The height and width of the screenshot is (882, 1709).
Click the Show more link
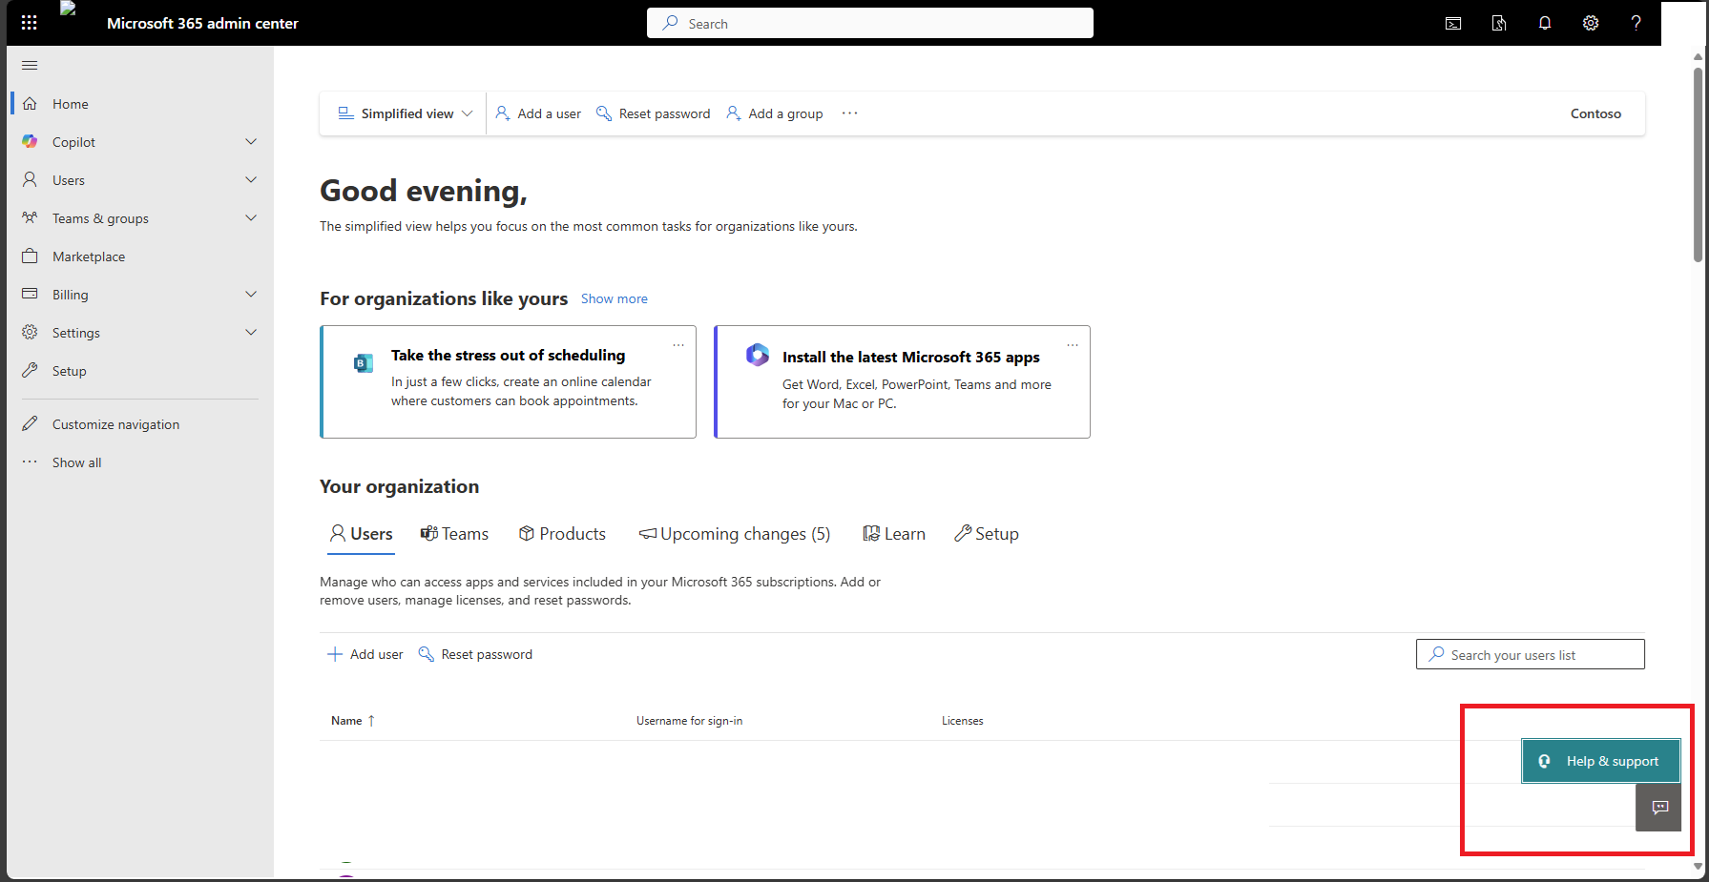pyautogui.click(x=615, y=298)
